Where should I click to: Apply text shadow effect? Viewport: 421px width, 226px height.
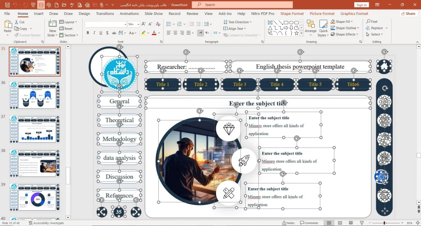[107, 33]
